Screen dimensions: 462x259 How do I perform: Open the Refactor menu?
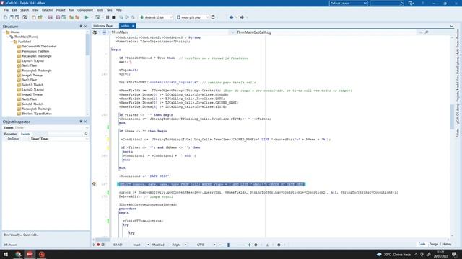tap(47, 10)
